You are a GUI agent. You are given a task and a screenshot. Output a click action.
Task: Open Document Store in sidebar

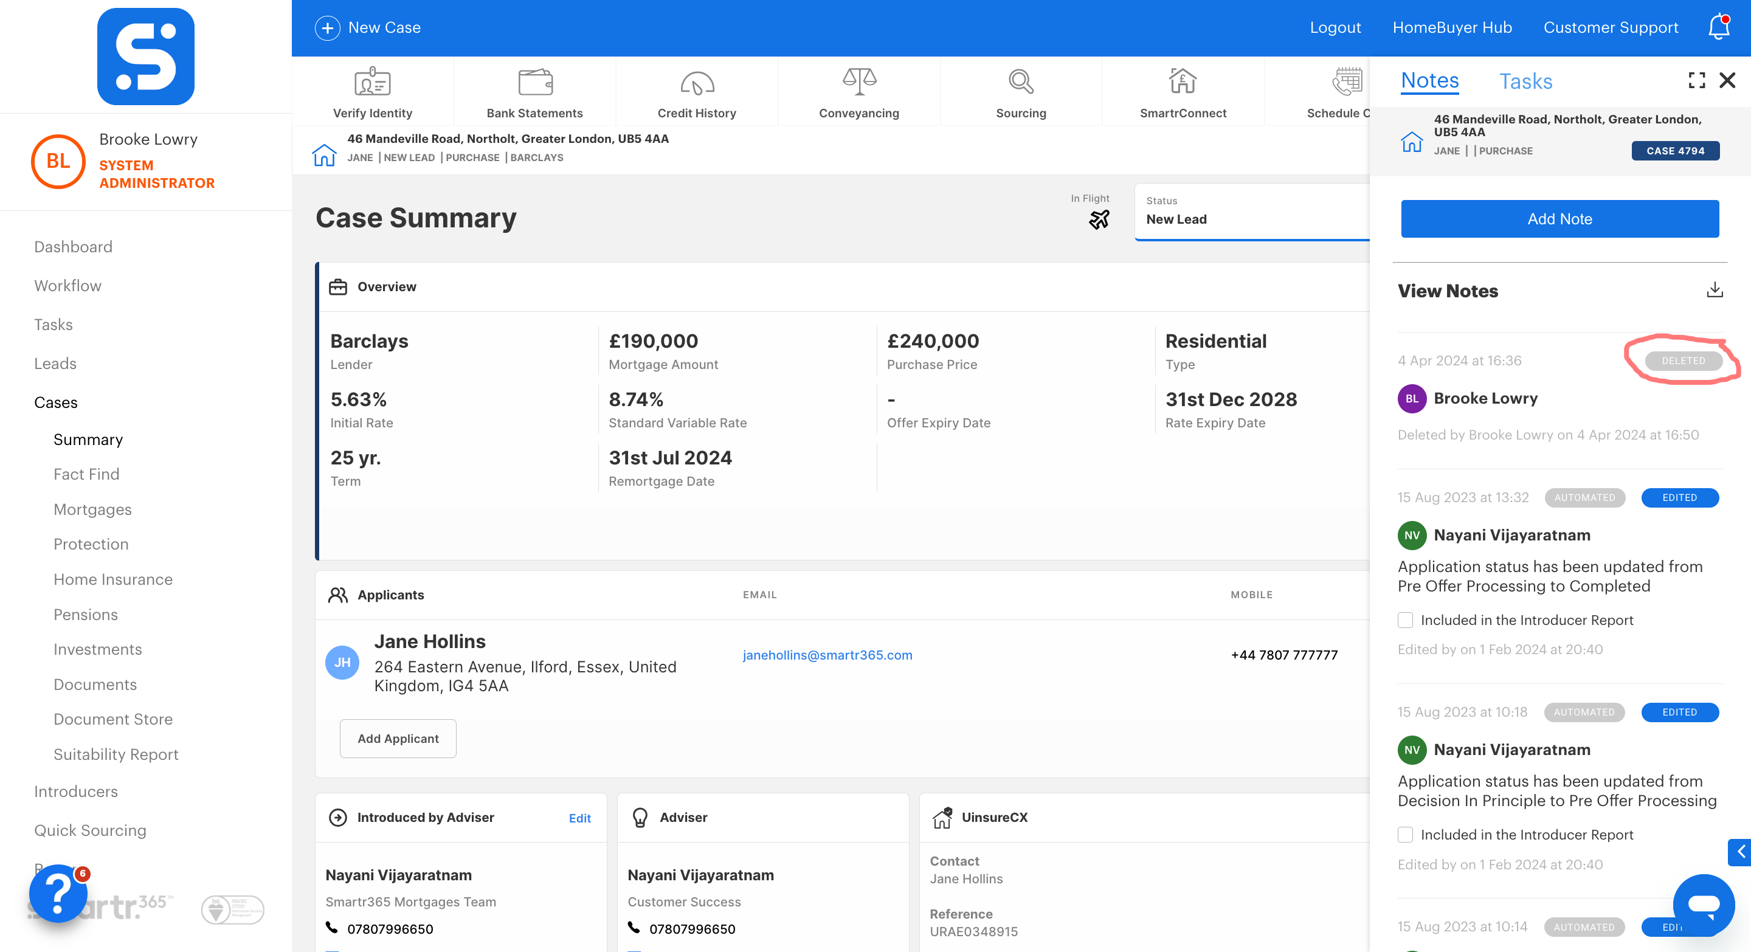(113, 719)
